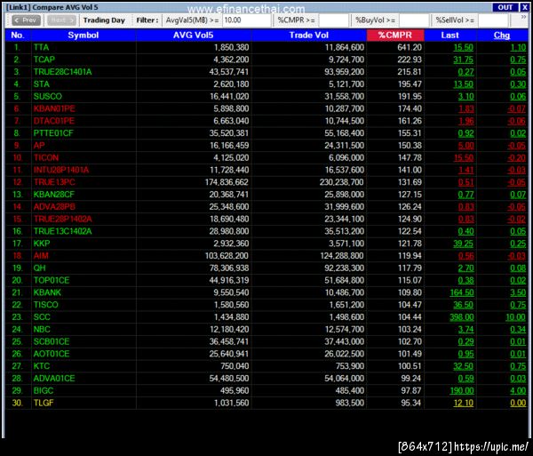The height and width of the screenshot is (456, 533).
Task: Select the AP symbol
Action: point(39,145)
